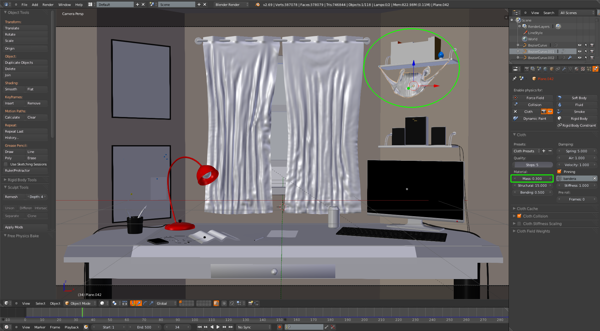Screen dimensions: 600x331
Task: Open the World properties tab (globe icon)
Action: (545, 69)
